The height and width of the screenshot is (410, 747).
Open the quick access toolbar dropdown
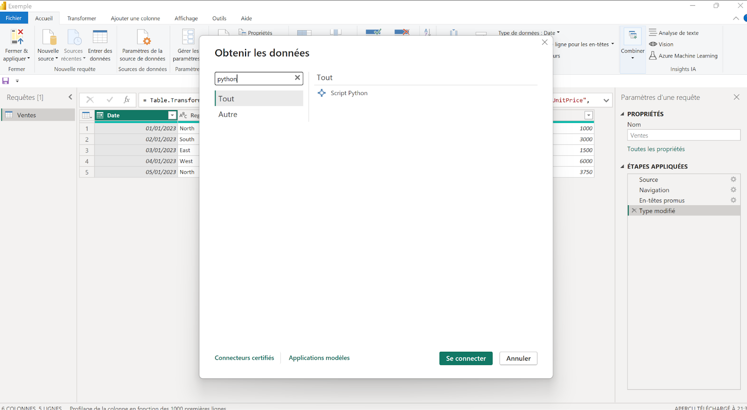click(x=17, y=81)
